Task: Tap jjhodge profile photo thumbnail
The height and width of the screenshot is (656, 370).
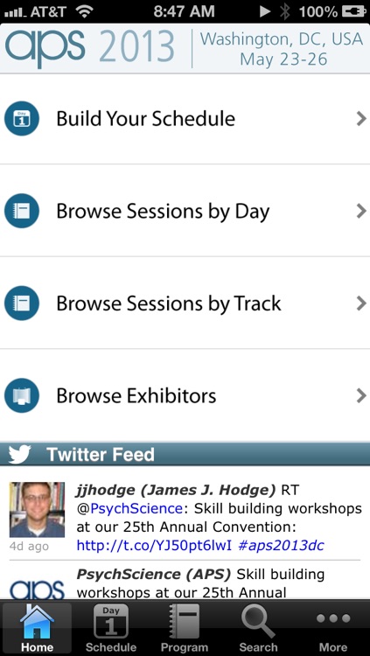Action: point(38,510)
